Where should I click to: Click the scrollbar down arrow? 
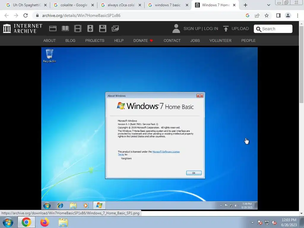point(302,213)
